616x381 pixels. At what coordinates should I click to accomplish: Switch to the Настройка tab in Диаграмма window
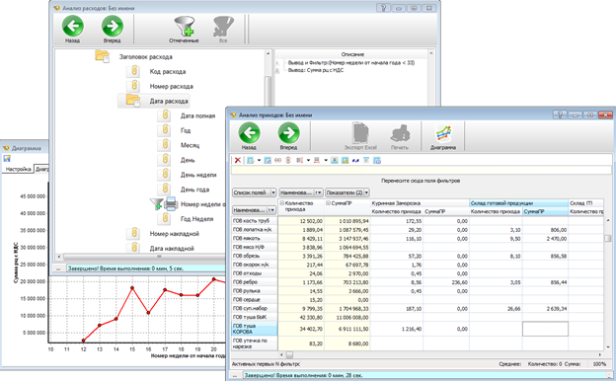pyautogui.click(x=18, y=169)
